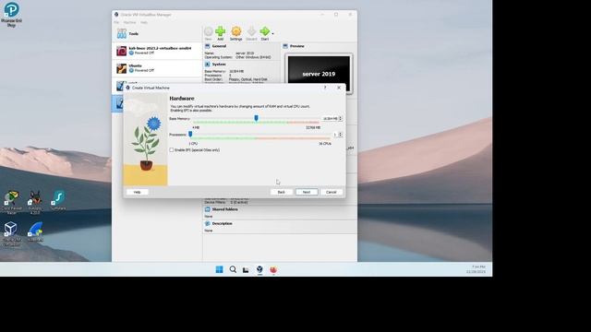The image size is (591, 332).
Task: Click the Preview section header
Action: click(296, 46)
